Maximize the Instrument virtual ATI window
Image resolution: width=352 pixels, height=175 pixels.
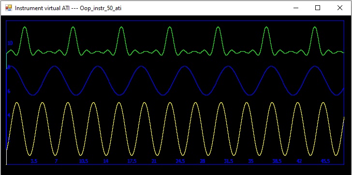[318, 8]
